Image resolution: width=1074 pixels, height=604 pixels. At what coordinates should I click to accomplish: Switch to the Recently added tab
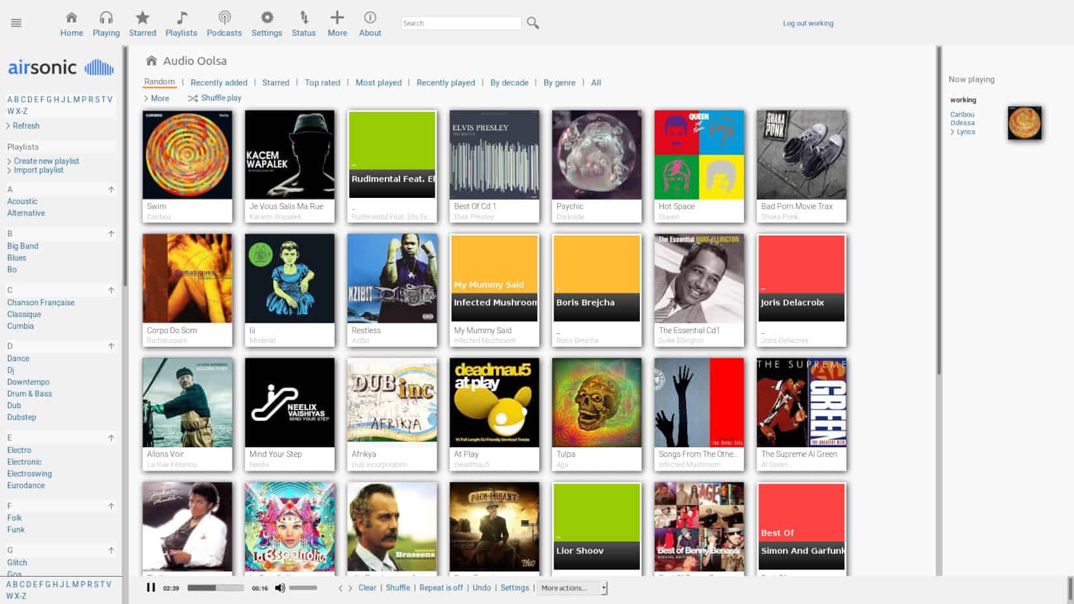tap(219, 83)
